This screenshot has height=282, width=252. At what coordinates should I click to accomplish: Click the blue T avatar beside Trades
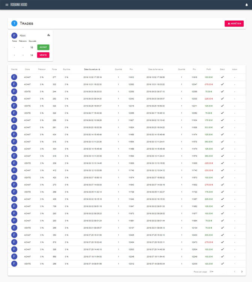click(14, 23)
